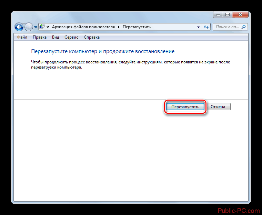This screenshot has height=215, width=262.
Task: Close the window with red X
Action: (241, 14)
